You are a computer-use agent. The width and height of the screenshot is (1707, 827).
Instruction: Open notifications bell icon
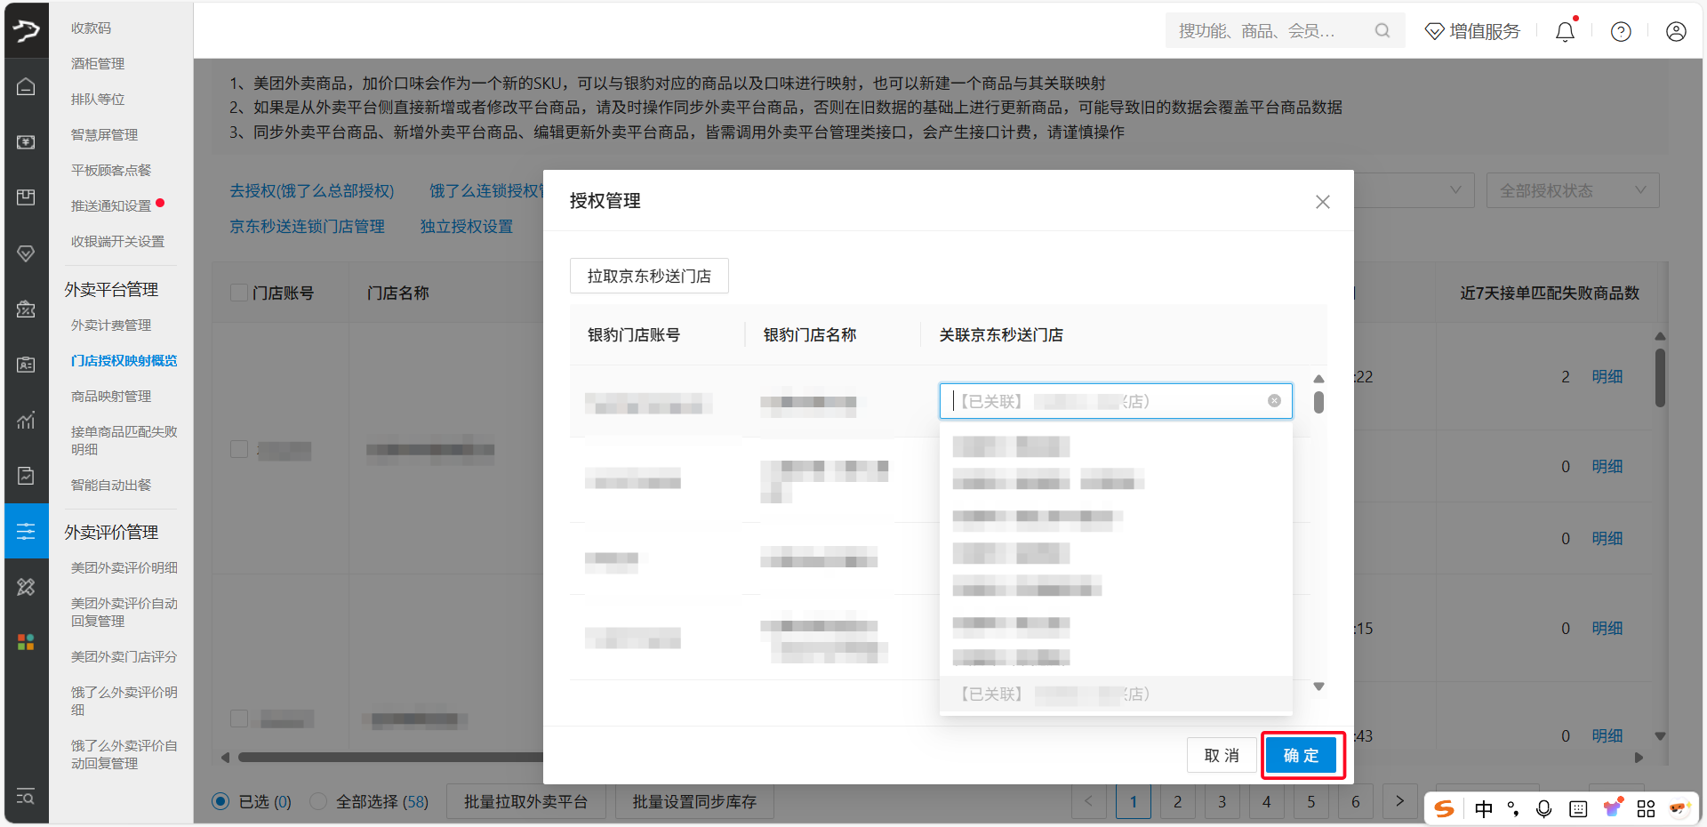pos(1566,31)
